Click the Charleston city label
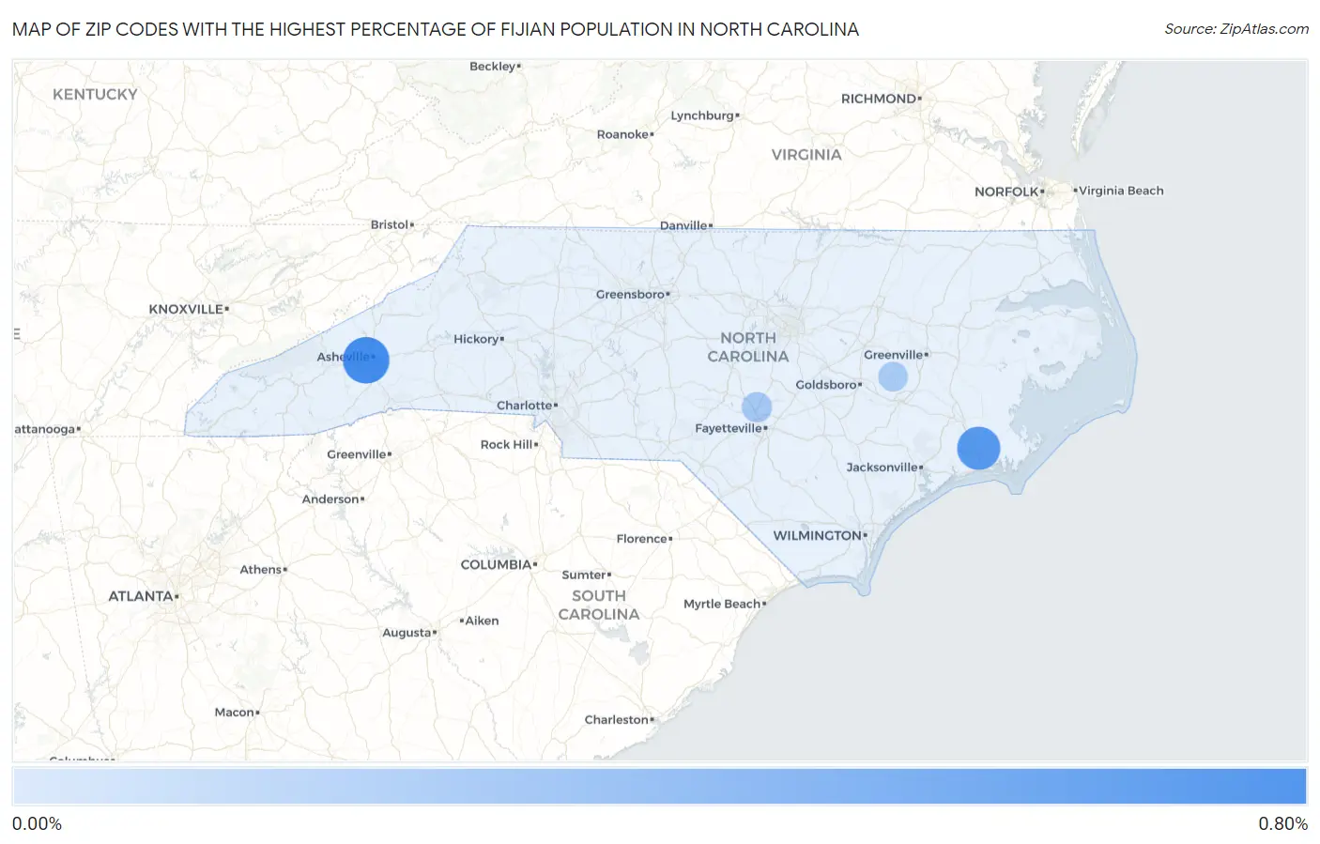Screen dimensions: 1320x844 (617, 720)
